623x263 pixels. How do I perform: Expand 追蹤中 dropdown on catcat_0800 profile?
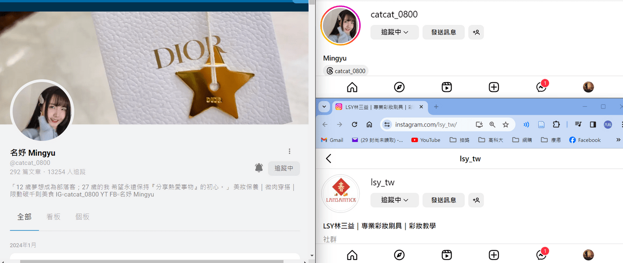pos(395,32)
